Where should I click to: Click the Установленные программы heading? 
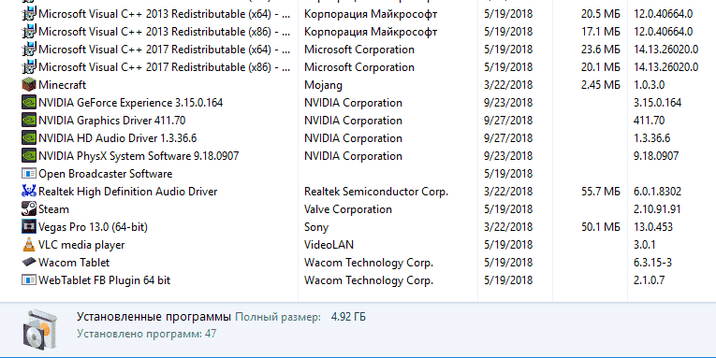tap(153, 317)
